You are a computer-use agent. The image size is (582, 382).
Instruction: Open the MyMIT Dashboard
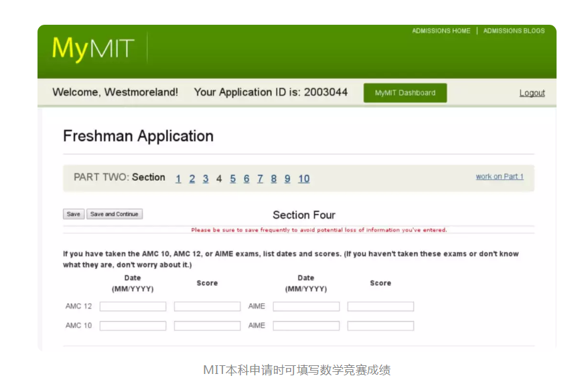[x=405, y=93]
